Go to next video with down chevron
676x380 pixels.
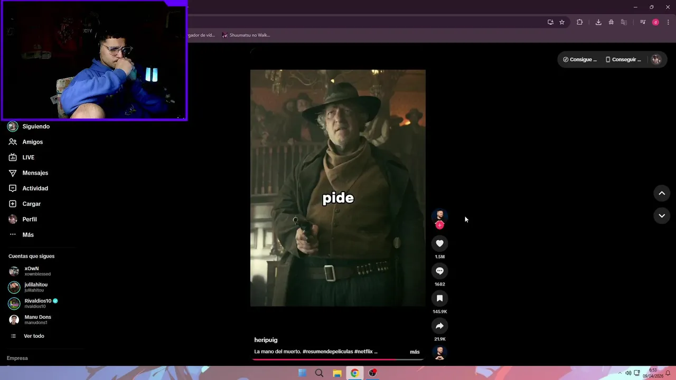click(x=662, y=216)
